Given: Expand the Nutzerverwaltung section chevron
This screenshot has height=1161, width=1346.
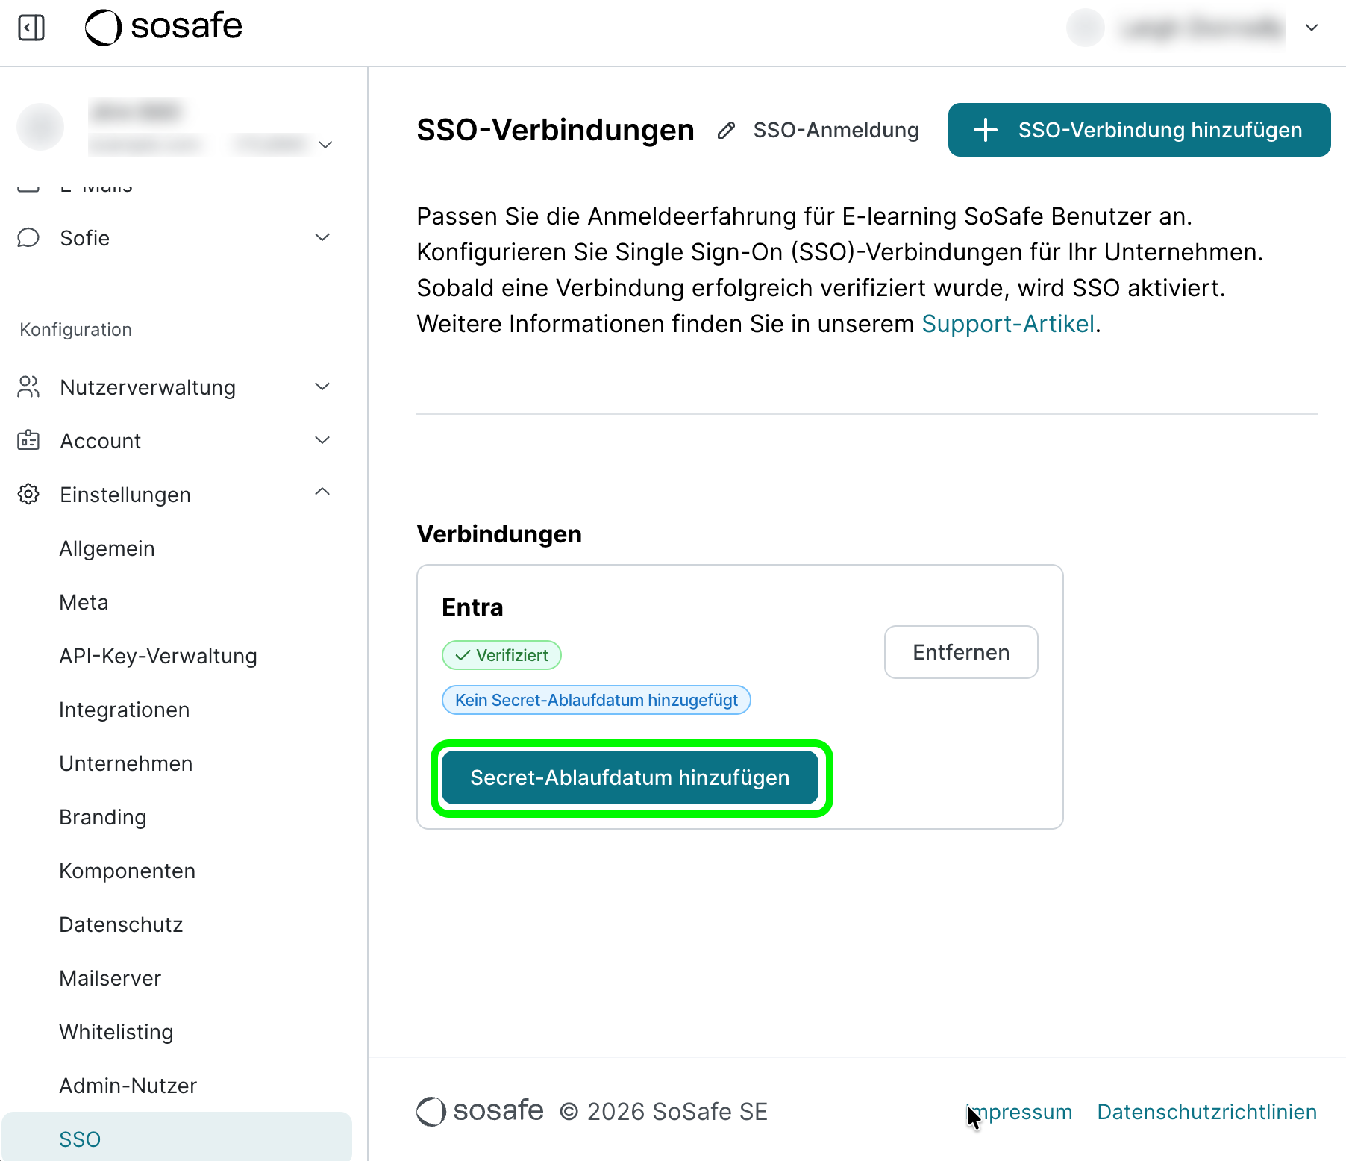Looking at the screenshot, I should 322,387.
